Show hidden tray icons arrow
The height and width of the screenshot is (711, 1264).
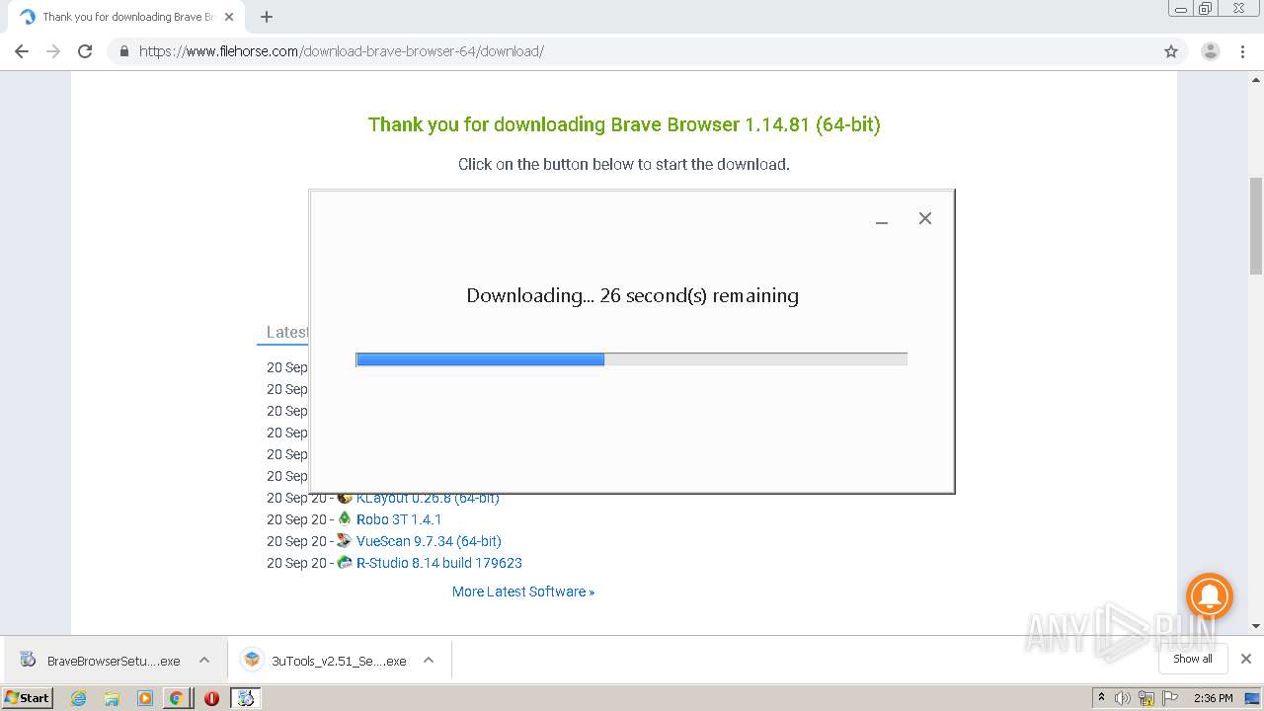(x=1101, y=698)
